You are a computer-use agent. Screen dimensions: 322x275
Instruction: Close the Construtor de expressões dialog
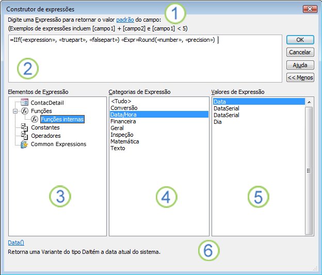[310, 9]
